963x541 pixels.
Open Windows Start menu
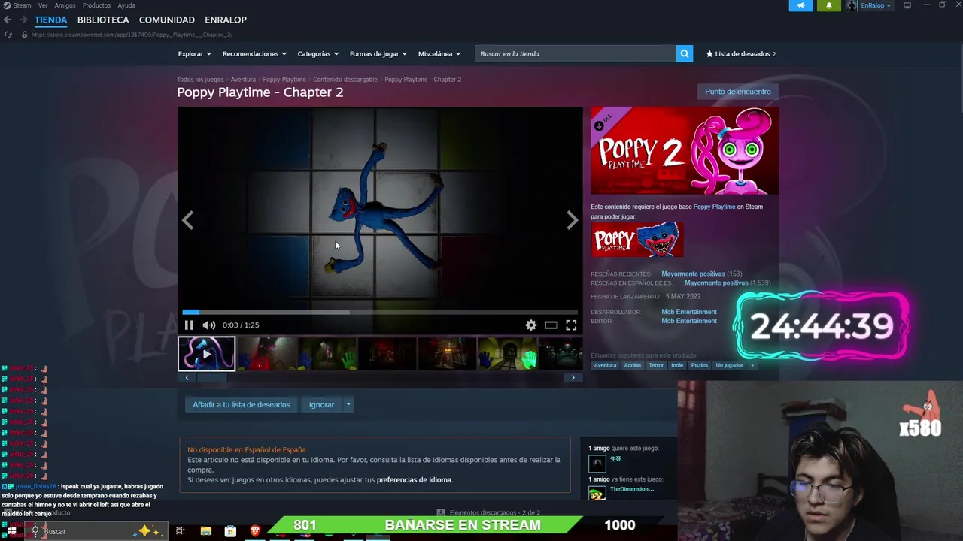point(10,531)
